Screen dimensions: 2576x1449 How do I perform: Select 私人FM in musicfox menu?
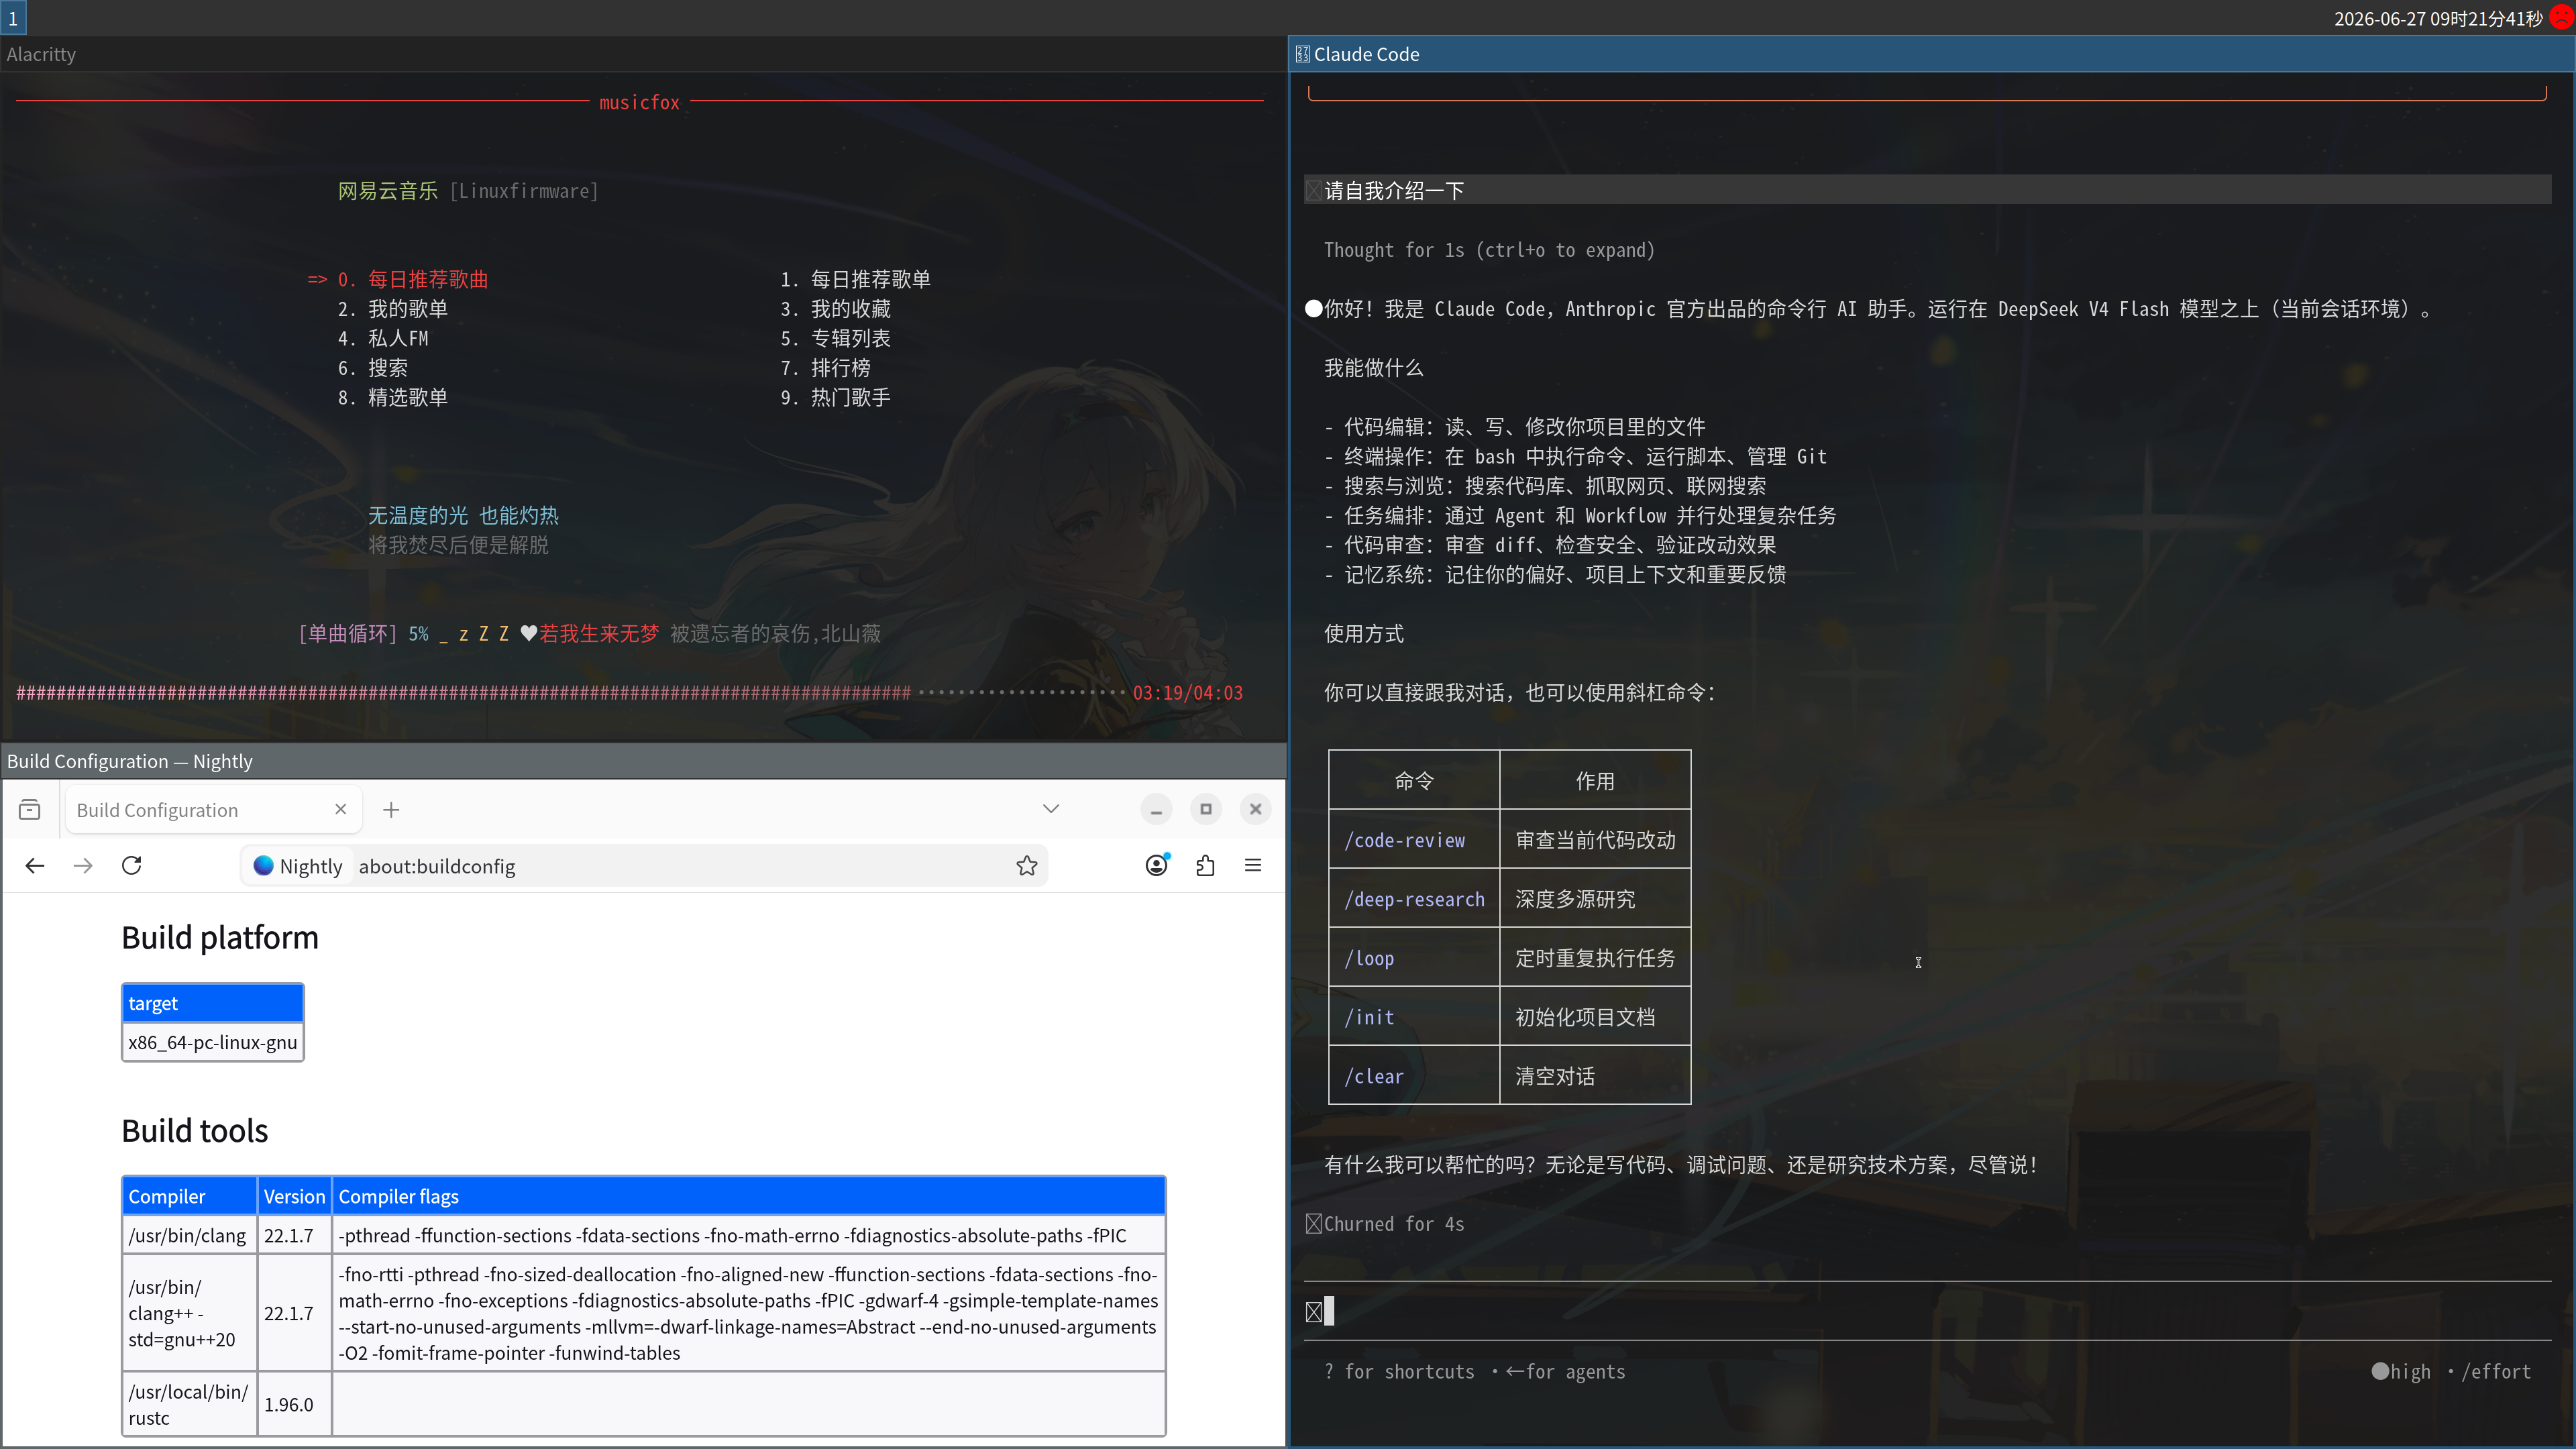point(383,338)
